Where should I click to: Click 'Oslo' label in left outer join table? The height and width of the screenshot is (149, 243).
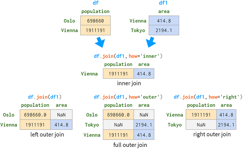(9, 115)
